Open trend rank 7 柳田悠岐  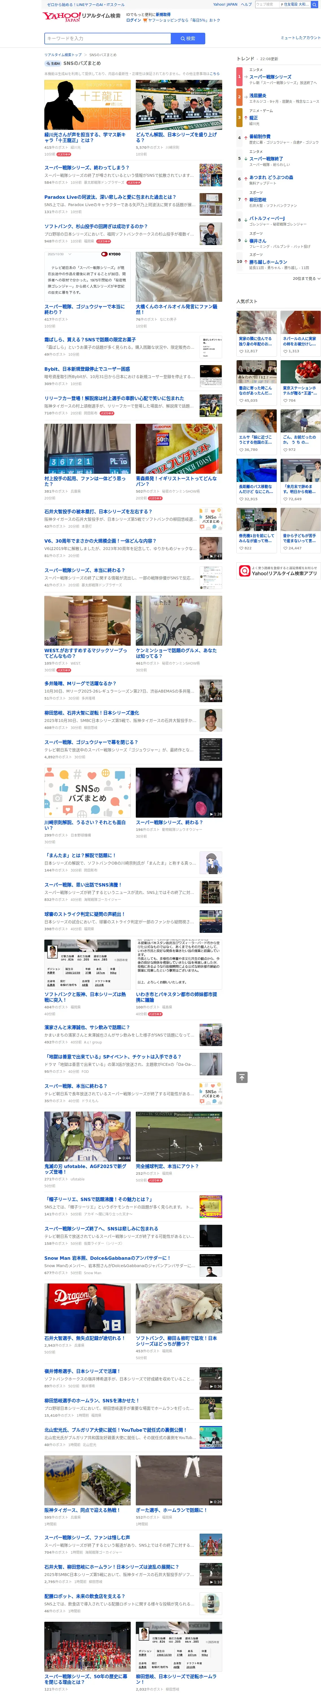tap(257, 200)
